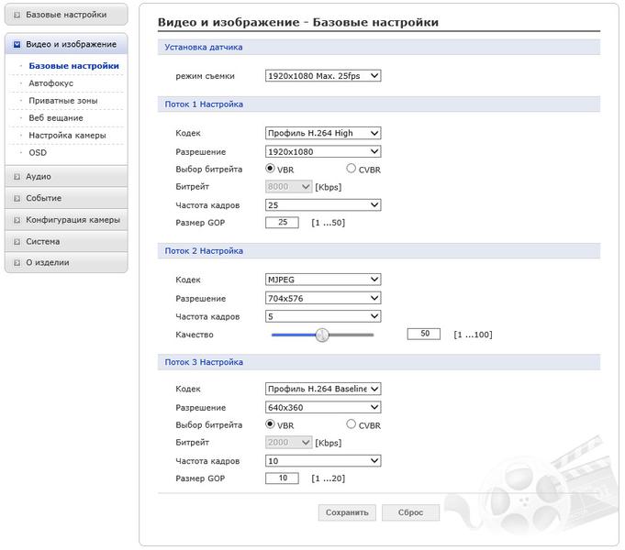The height and width of the screenshot is (550, 625).
Task: Open the режим съемки dropdown
Action: click(x=323, y=76)
